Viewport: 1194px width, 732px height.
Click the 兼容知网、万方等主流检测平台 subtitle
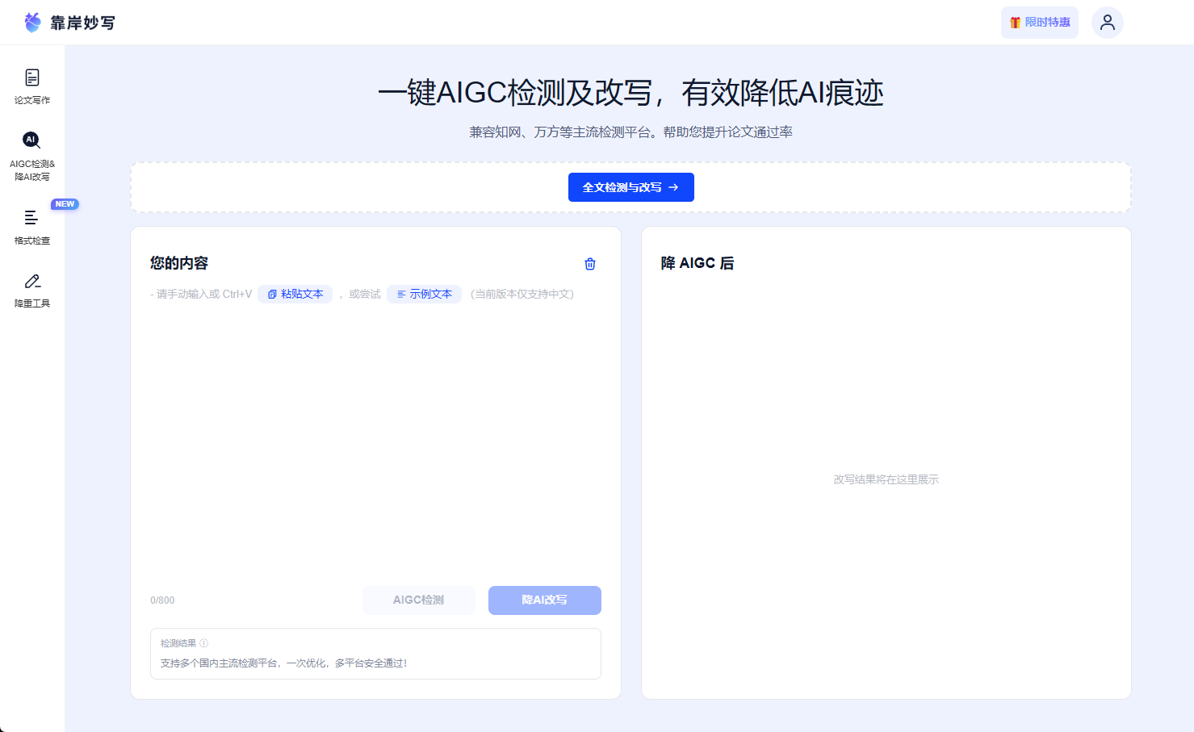coord(631,132)
